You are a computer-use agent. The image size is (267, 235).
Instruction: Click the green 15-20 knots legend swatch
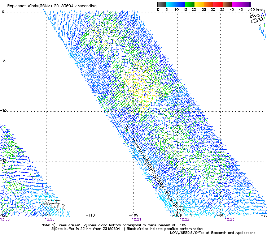tap(190, 4)
